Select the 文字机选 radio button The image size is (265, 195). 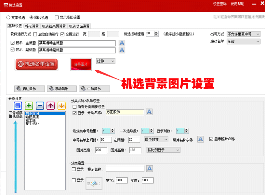click(8, 18)
